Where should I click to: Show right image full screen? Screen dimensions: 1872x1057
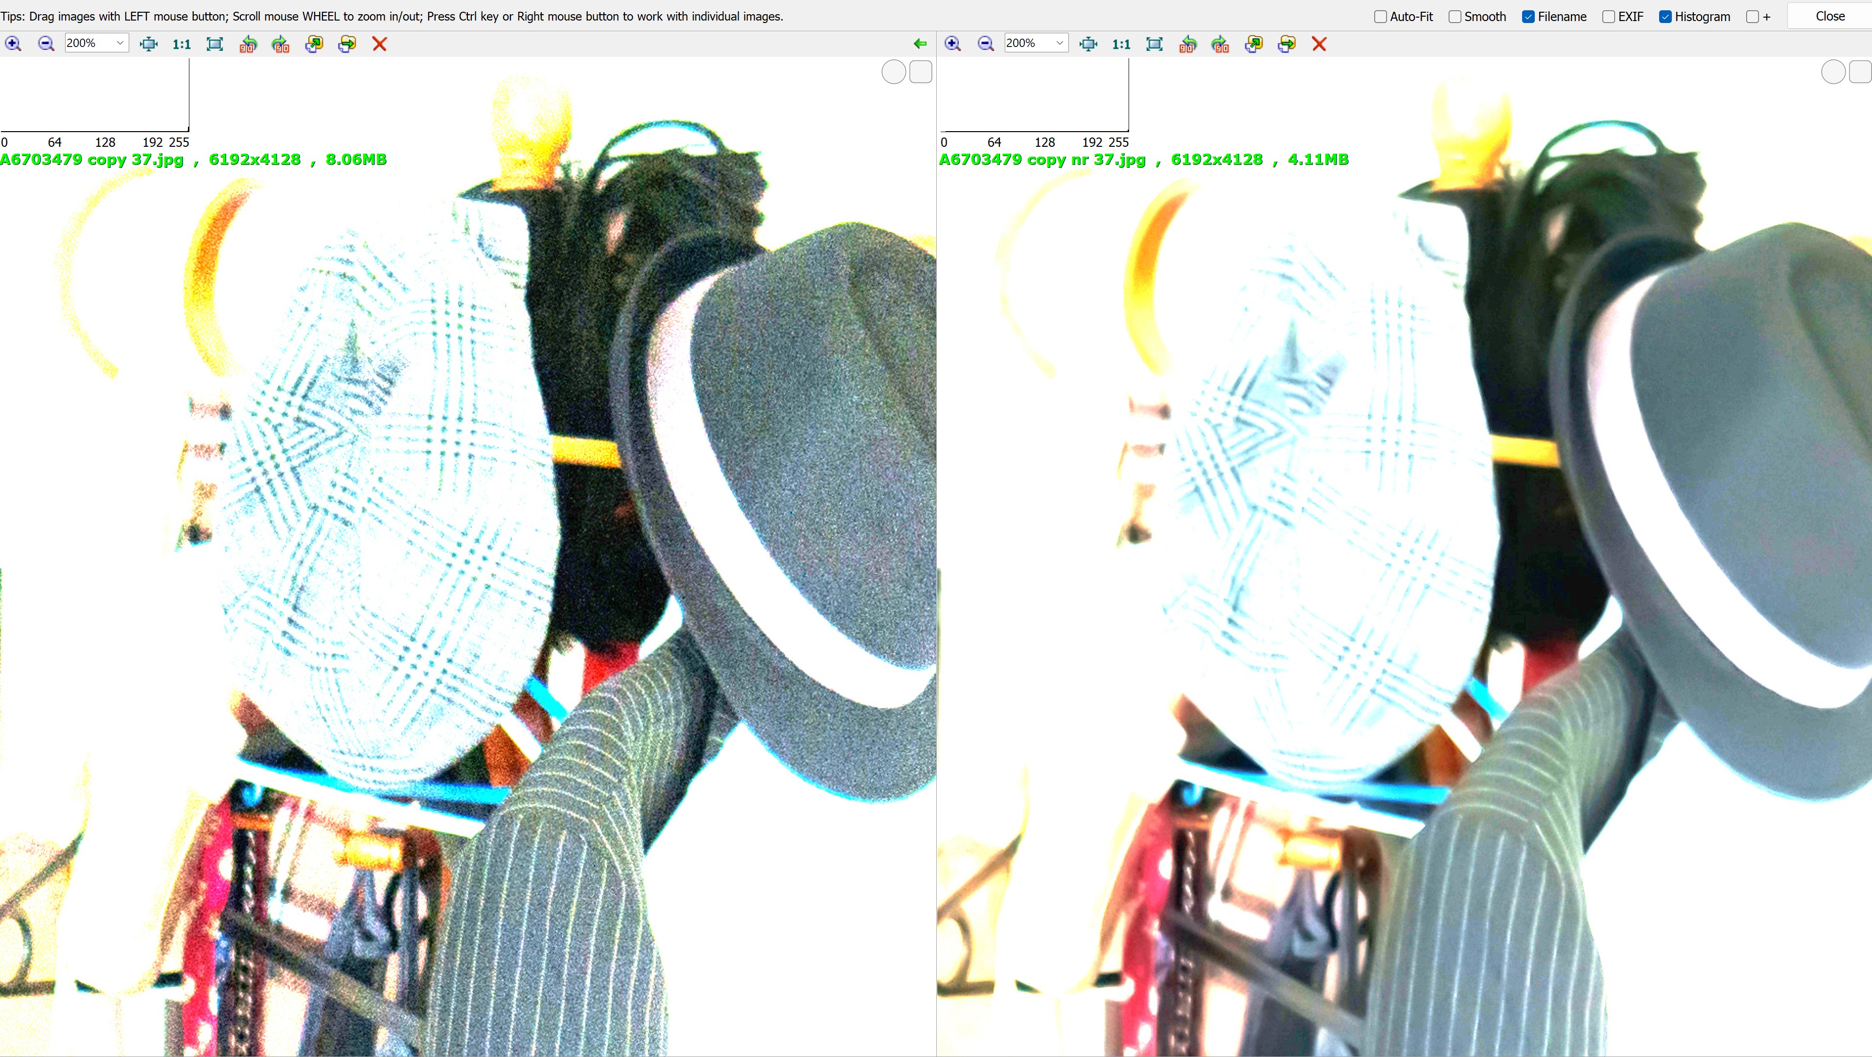(1154, 44)
